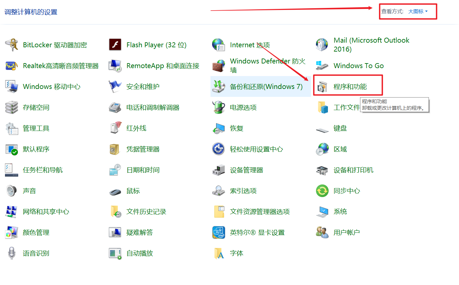Open 红外线 icon
The height and width of the screenshot is (285, 459).
coord(115,128)
